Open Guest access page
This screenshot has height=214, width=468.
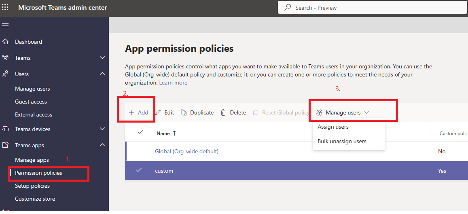pyautogui.click(x=31, y=102)
